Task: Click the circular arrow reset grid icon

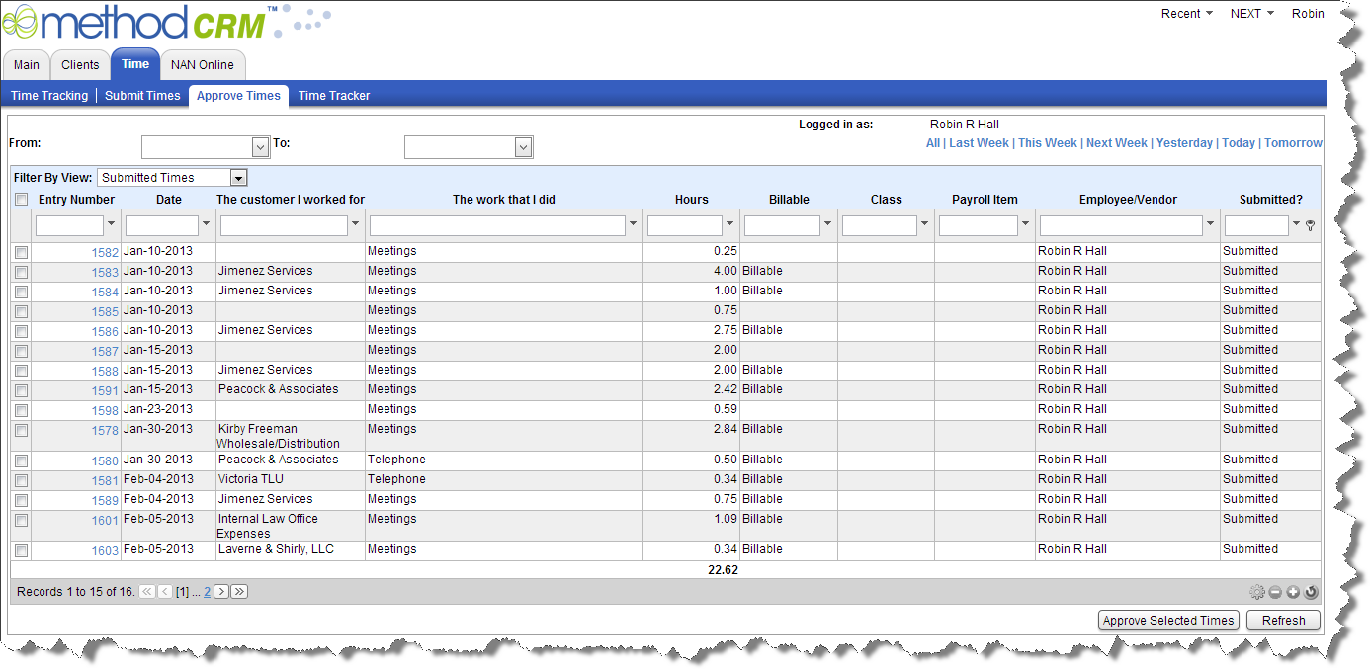Action: [x=1311, y=592]
